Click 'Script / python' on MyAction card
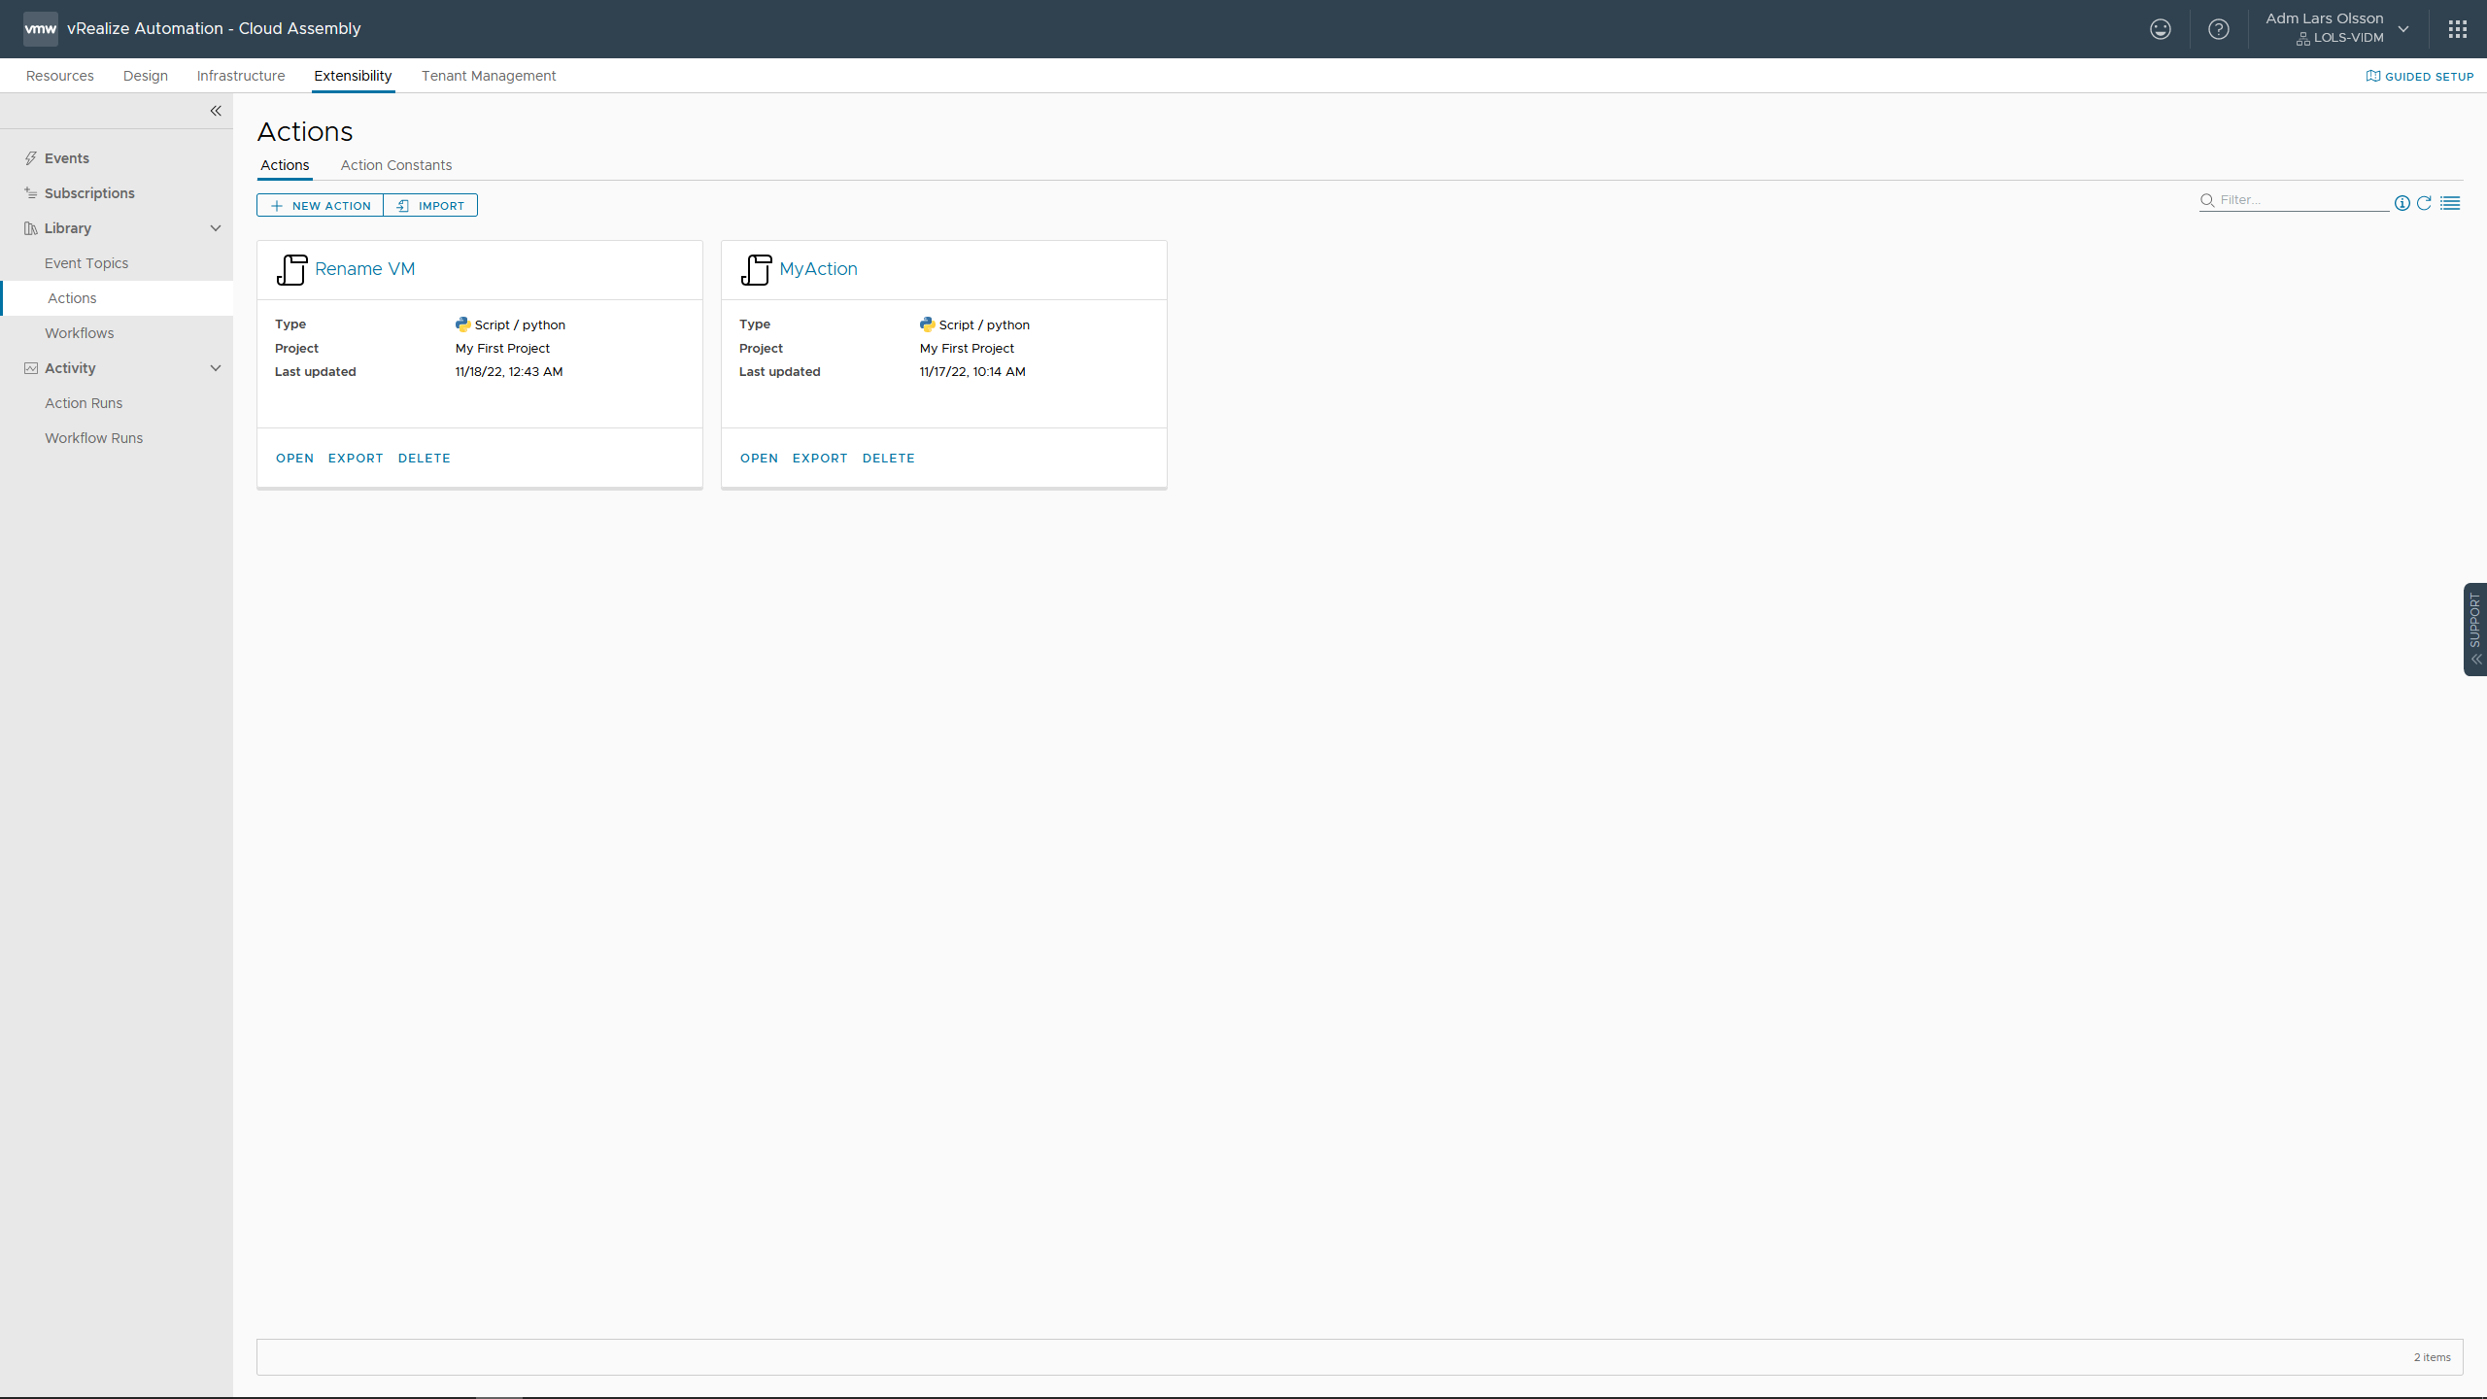 point(984,325)
